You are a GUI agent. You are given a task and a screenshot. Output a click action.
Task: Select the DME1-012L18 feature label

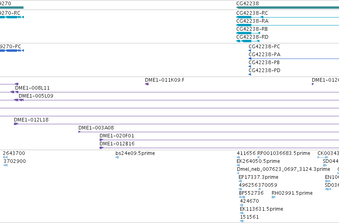[31, 120]
